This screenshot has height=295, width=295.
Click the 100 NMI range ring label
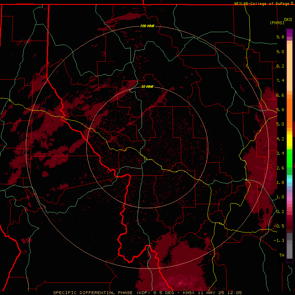[x=147, y=26]
